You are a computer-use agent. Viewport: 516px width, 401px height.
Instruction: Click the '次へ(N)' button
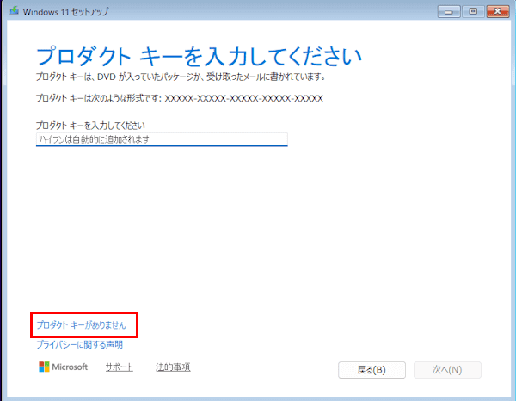tap(447, 370)
